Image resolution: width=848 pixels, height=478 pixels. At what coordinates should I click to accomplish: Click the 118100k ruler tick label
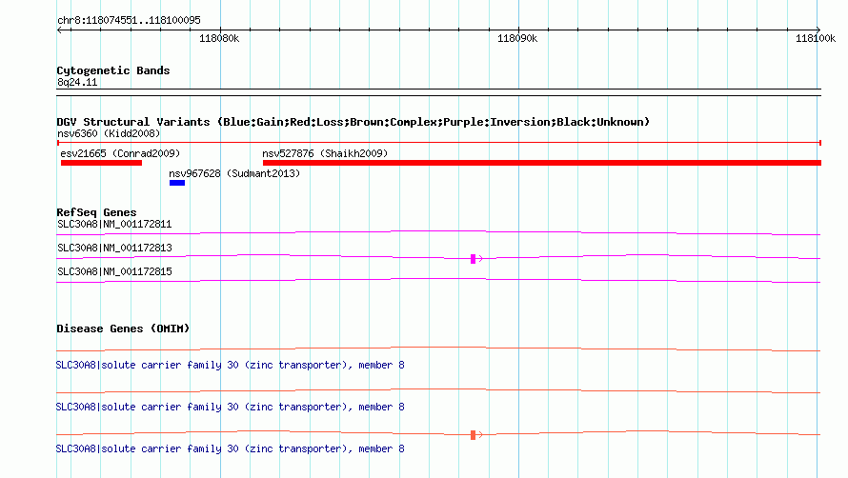[x=816, y=38]
